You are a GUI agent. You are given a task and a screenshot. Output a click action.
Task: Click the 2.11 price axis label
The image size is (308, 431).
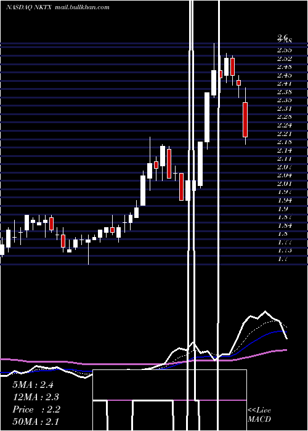tap(285, 159)
